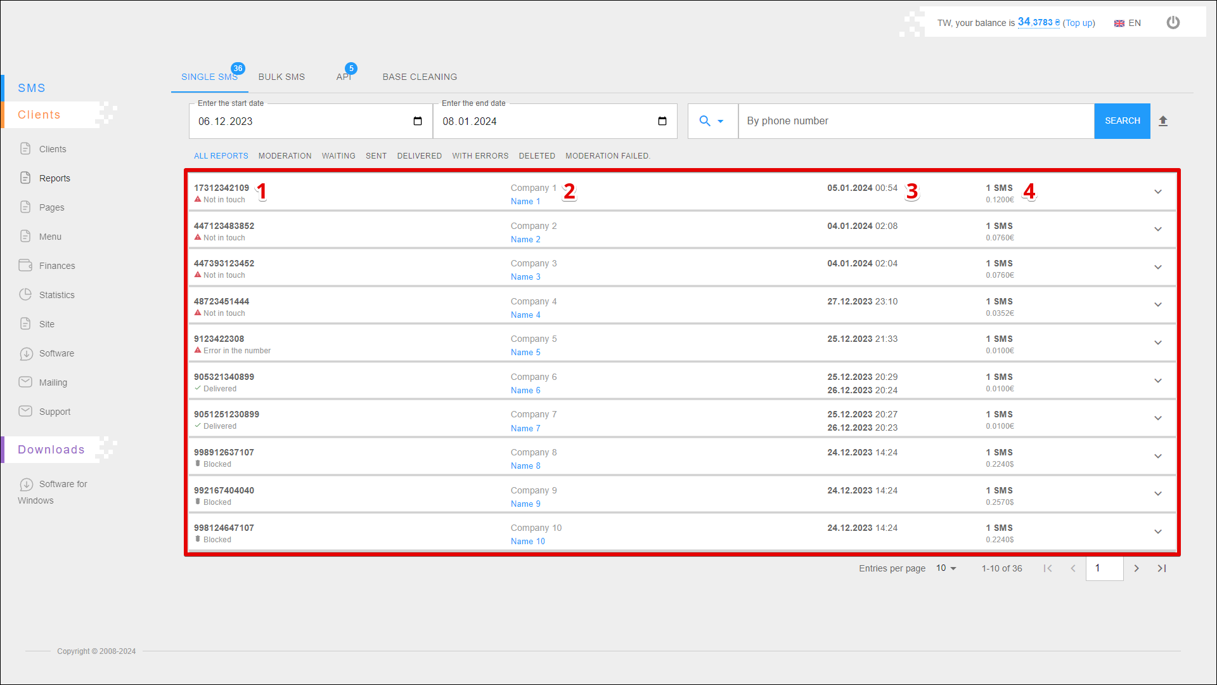Screen dimensions: 1217x685
Task: Open the end date calendar picker icon
Action: pos(662,121)
